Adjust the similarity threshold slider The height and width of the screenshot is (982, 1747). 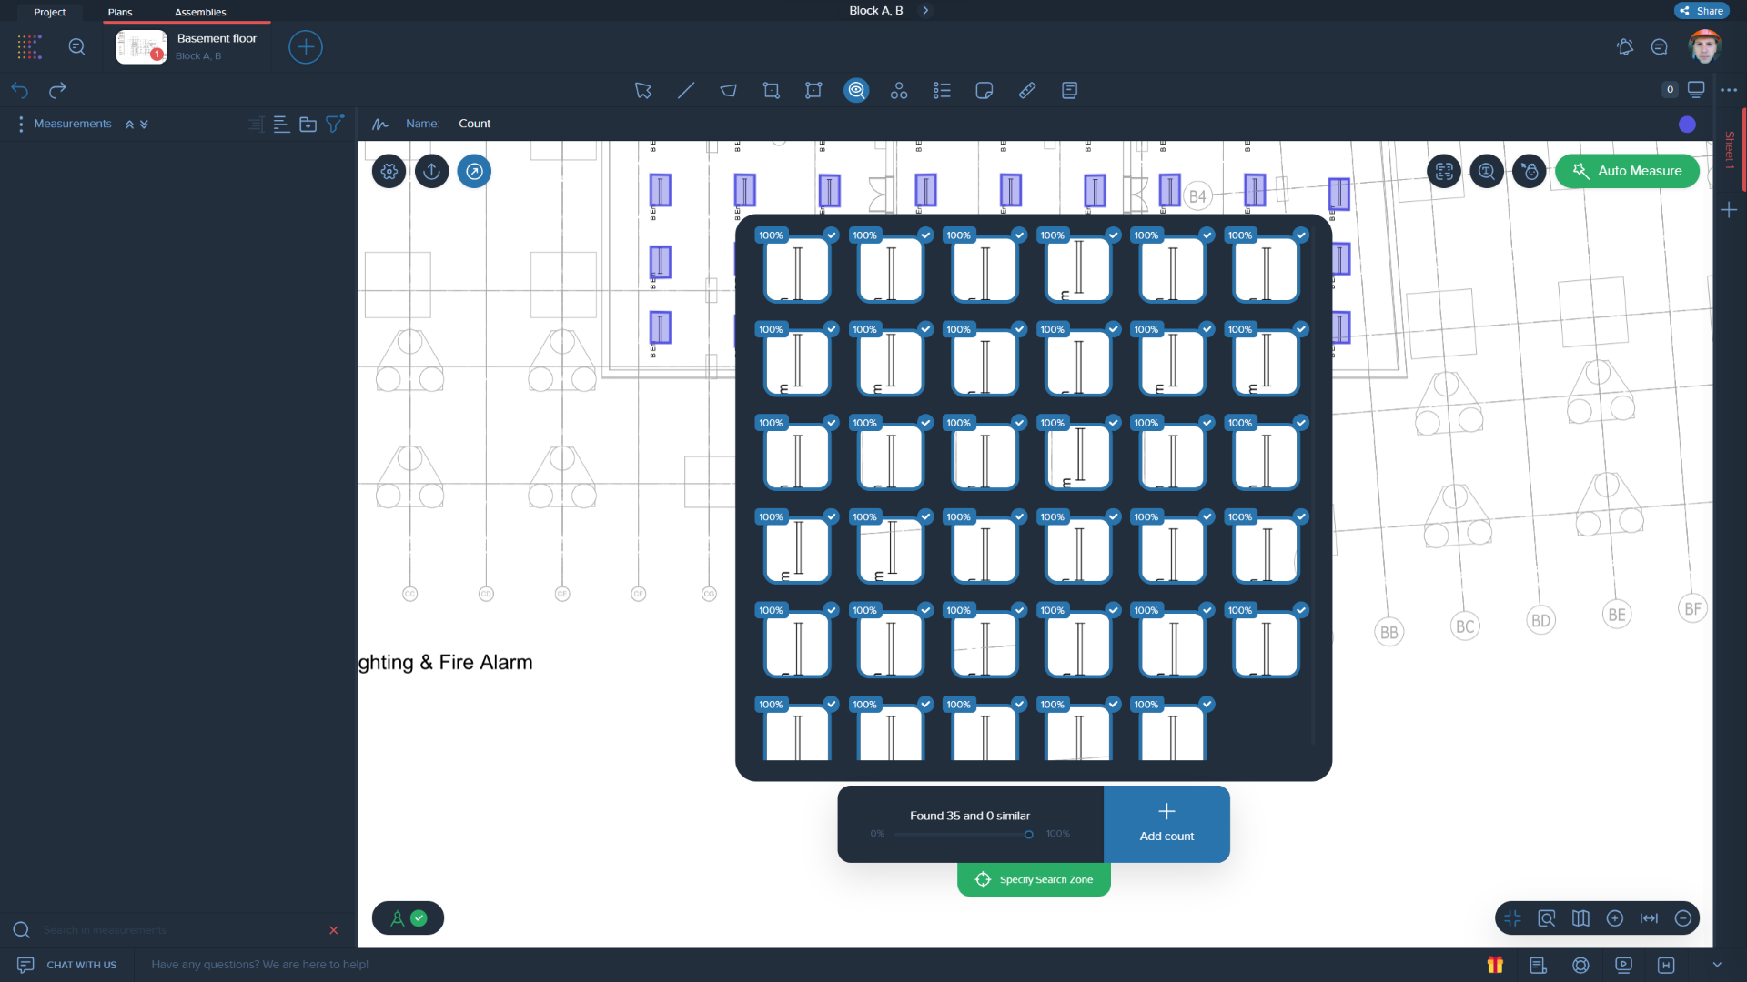click(1028, 834)
